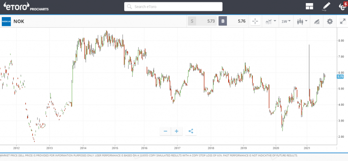Expand chart to fullscreen
The height and width of the screenshot is (161, 348).
click(x=343, y=21)
